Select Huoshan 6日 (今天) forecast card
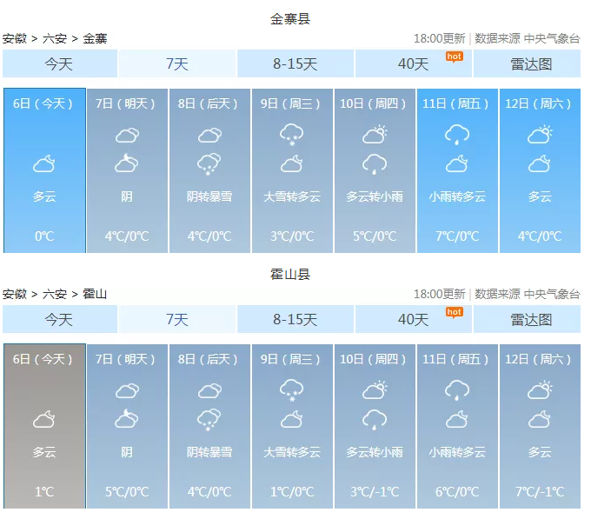 (44, 426)
